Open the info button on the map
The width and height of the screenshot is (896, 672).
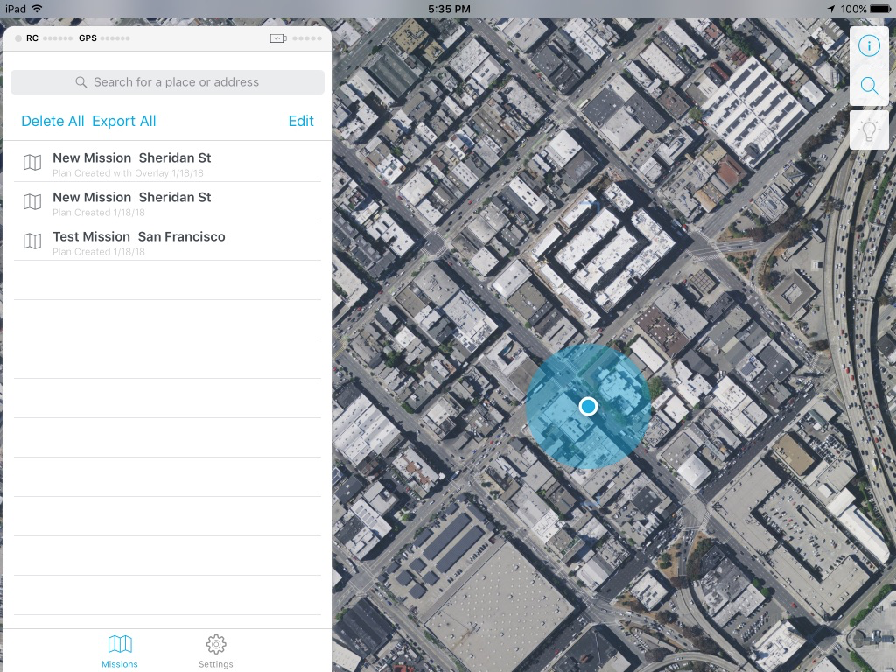coord(869,45)
